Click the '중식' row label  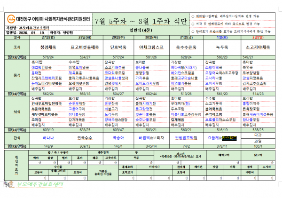coord(17,75)
